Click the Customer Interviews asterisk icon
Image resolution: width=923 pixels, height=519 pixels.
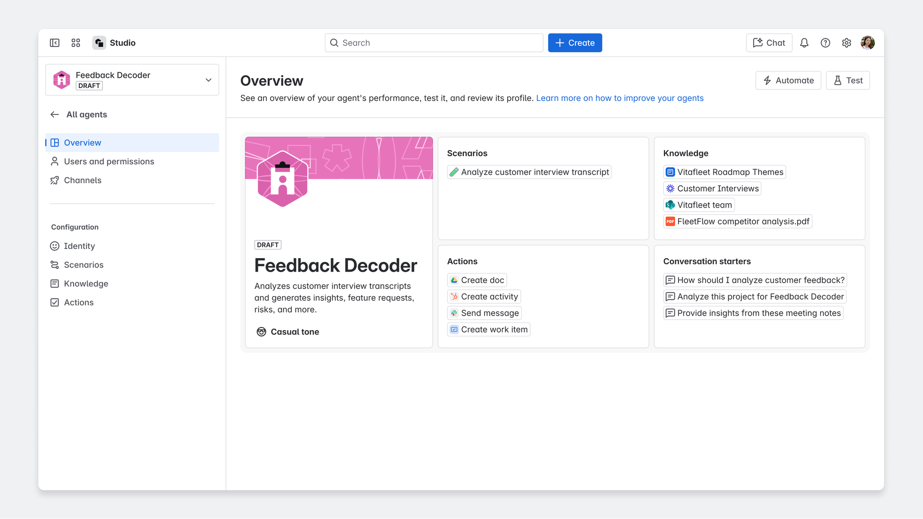[670, 188]
